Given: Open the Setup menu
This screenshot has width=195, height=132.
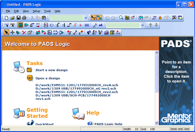Looking at the screenshot, I should [x=36, y=11].
